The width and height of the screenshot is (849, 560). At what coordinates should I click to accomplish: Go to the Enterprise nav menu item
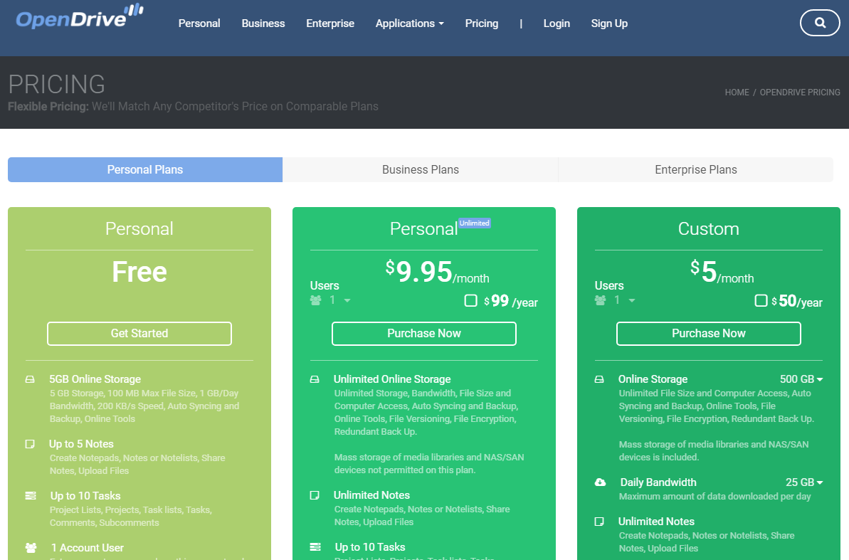[x=330, y=23]
